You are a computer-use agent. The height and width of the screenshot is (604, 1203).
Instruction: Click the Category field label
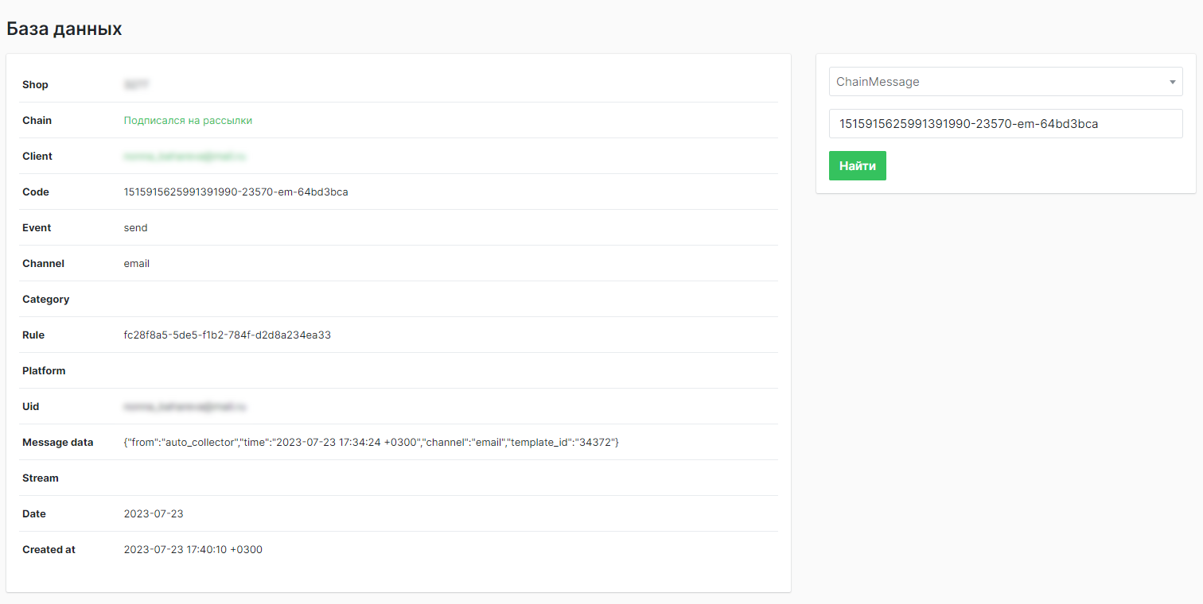(x=45, y=300)
